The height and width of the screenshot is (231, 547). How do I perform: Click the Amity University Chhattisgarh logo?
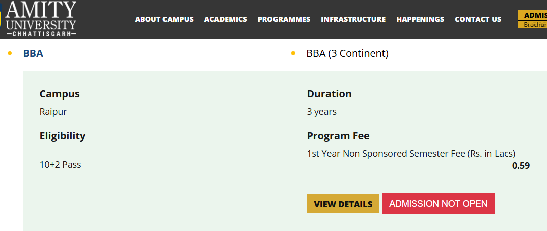click(38, 19)
